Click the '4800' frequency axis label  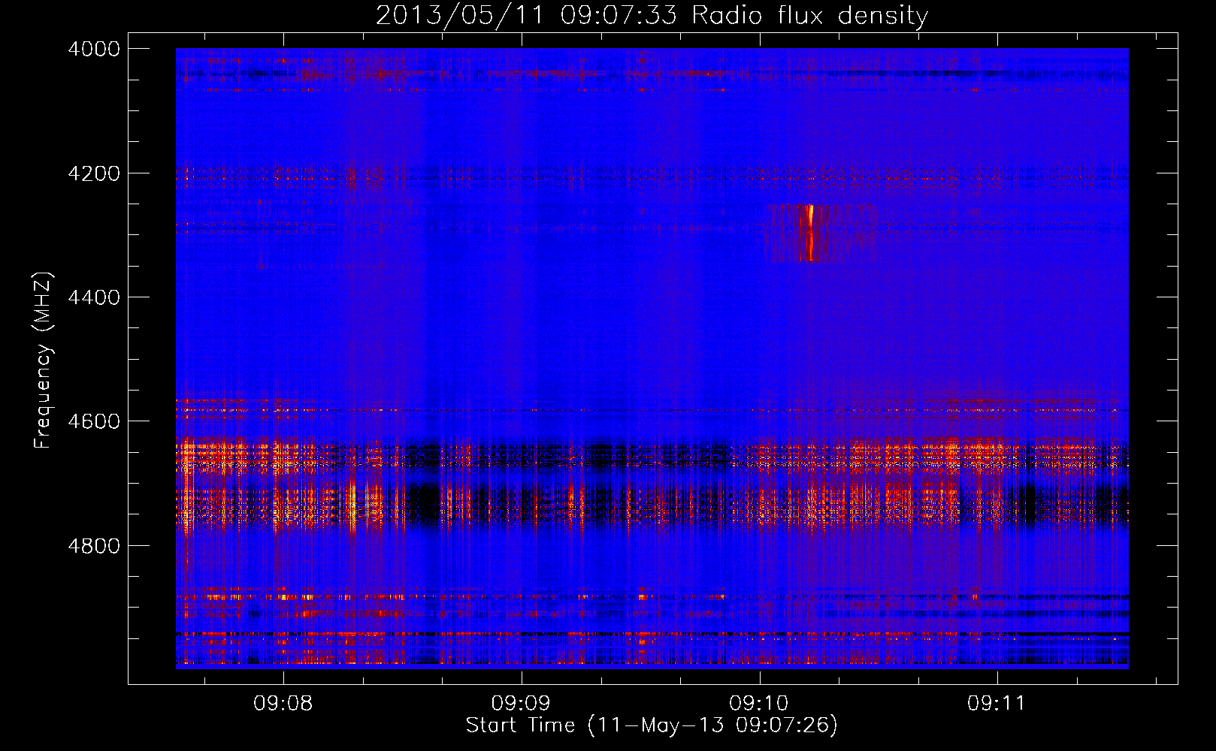(94, 546)
